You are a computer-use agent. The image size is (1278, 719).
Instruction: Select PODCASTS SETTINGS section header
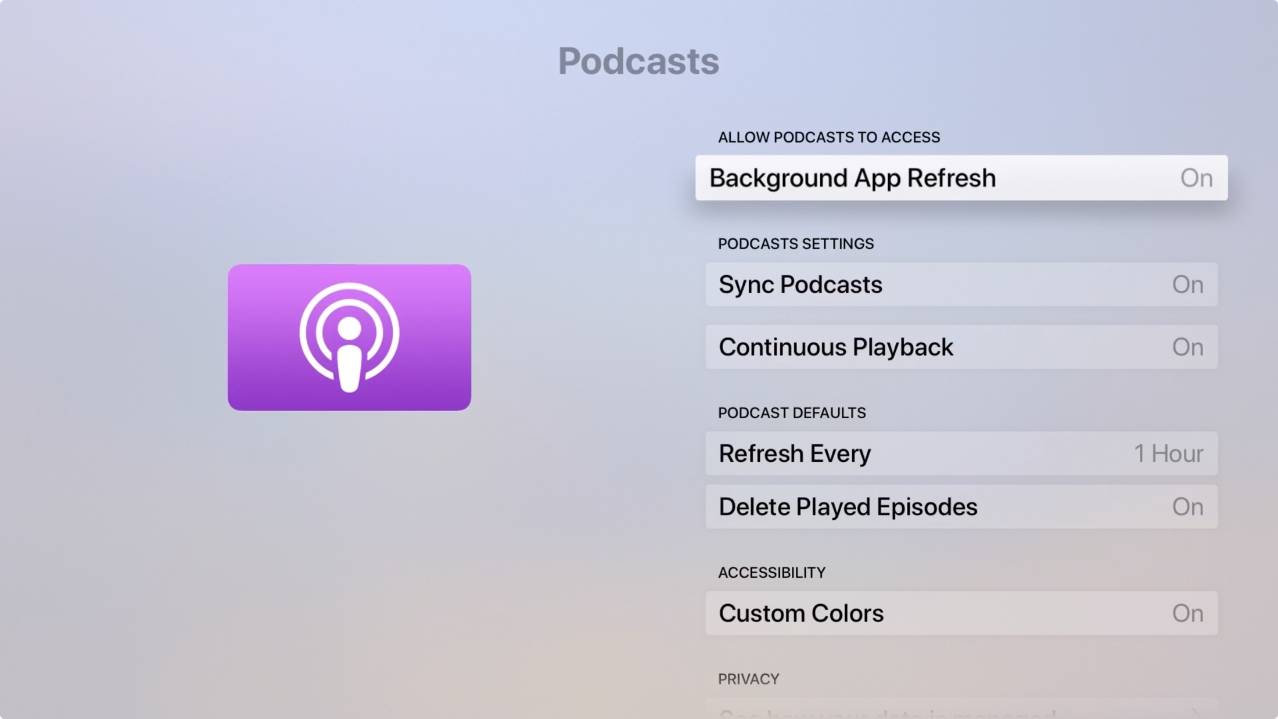(795, 243)
